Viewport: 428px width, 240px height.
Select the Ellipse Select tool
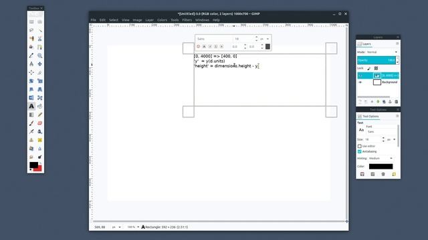(40, 22)
